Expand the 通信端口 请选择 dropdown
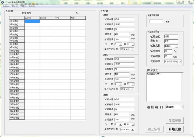 point(182,107)
